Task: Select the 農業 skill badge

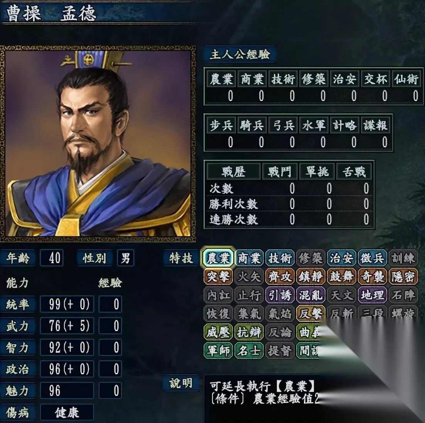Action: click(218, 258)
